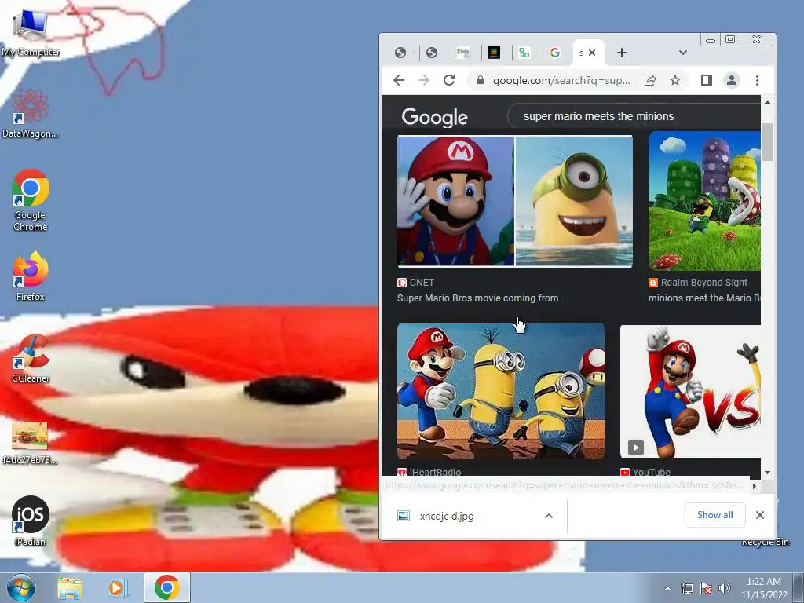Reload the Google search page
Screen dimensions: 804x603
click(449, 80)
